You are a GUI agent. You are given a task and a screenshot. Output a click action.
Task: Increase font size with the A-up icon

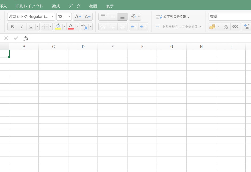(77, 16)
